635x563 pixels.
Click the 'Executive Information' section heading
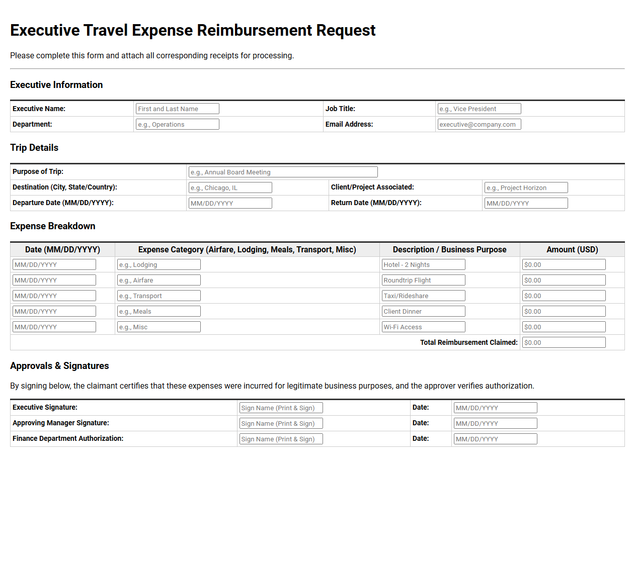(x=56, y=85)
